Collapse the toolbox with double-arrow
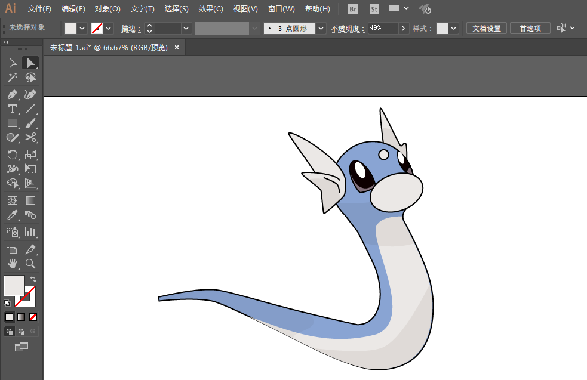 [5, 42]
